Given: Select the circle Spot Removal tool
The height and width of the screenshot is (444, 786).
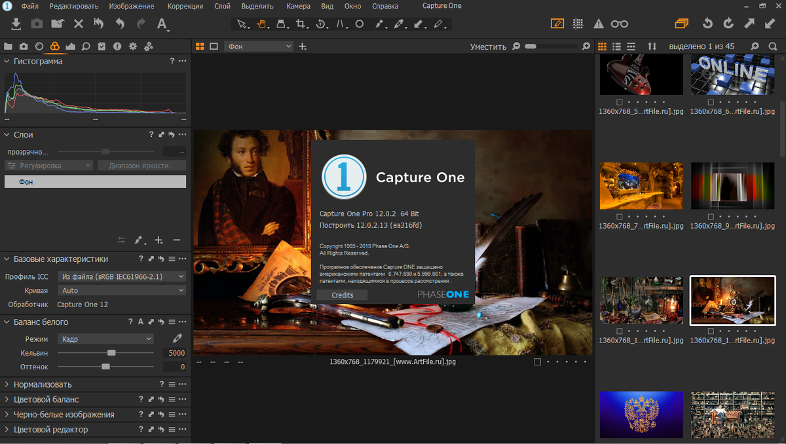Looking at the screenshot, I should 360,24.
